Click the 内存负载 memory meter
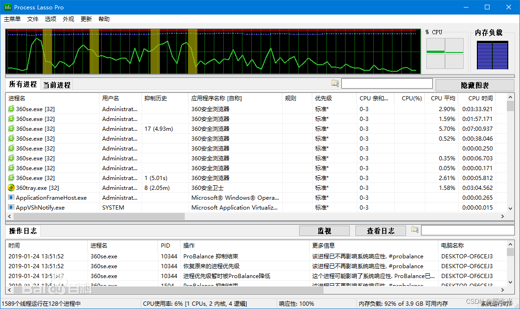 click(x=492, y=55)
